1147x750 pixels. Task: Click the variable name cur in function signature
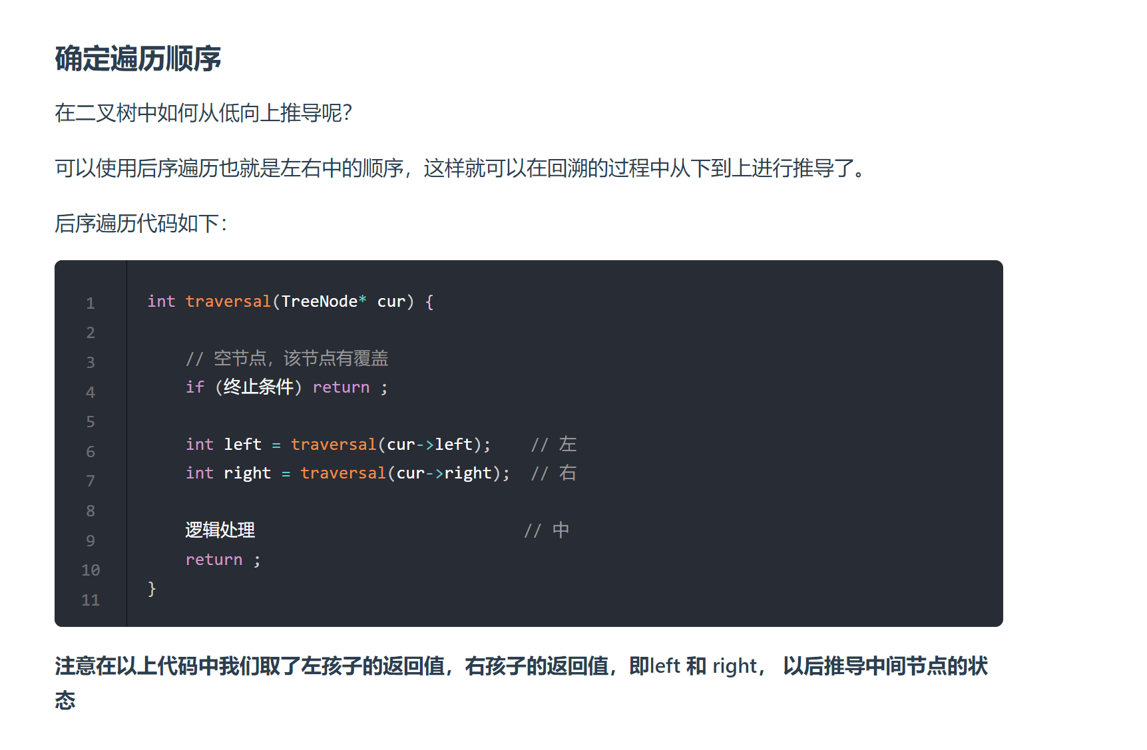coord(391,301)
